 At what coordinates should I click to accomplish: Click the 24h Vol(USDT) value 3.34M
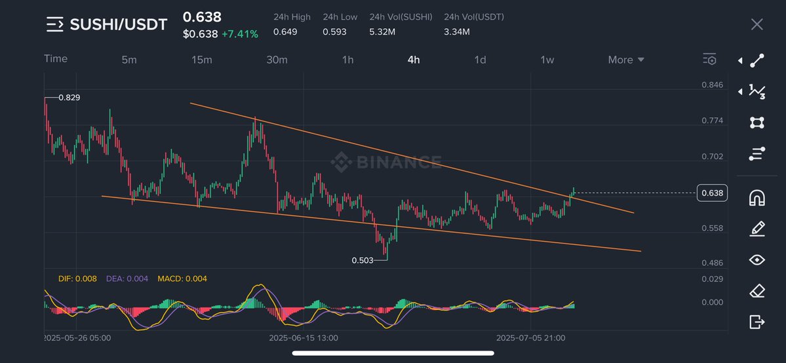click(x=457, y=32)
